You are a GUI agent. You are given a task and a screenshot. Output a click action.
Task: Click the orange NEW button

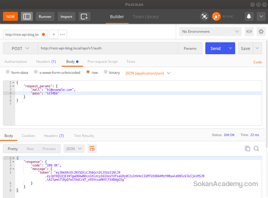point(10,16)
